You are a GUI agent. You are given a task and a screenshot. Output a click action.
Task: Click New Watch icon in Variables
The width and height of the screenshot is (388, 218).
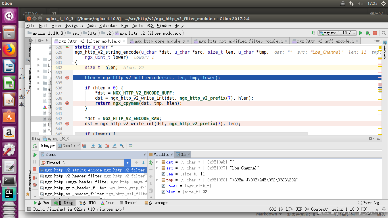click(x=151, y=162)
